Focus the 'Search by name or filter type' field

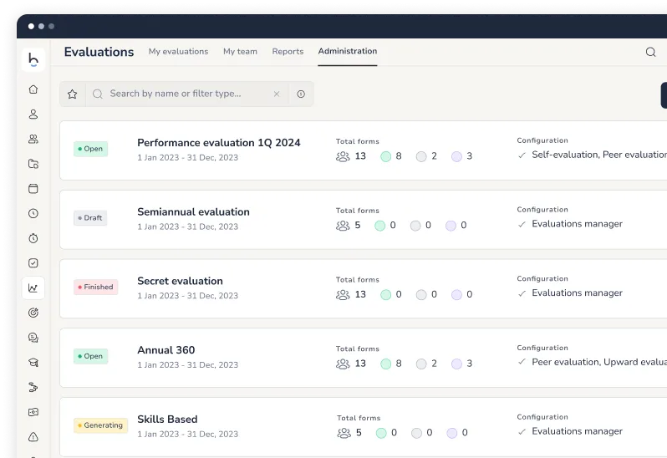(x=187, y=94)
